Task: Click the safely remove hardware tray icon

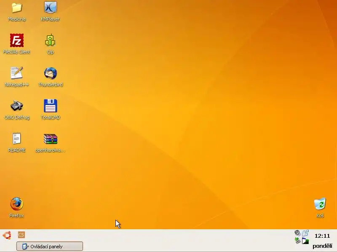Action: [x=297, y=241]
